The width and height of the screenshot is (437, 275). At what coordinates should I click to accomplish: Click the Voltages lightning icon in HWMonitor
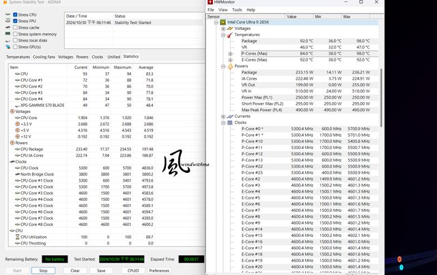229,29
